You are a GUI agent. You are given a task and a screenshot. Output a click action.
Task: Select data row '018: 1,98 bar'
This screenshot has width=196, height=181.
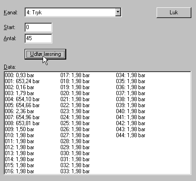pyautogui.click(x=75, y=81)
